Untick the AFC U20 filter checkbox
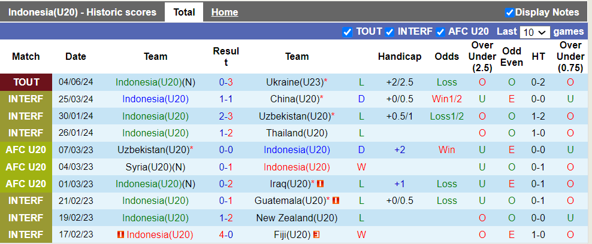Image resolution: width=592 pixels, height=244 pixels. [440, 32]
